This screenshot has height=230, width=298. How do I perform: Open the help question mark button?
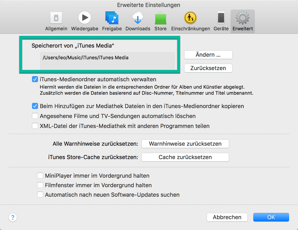point(13,217)
